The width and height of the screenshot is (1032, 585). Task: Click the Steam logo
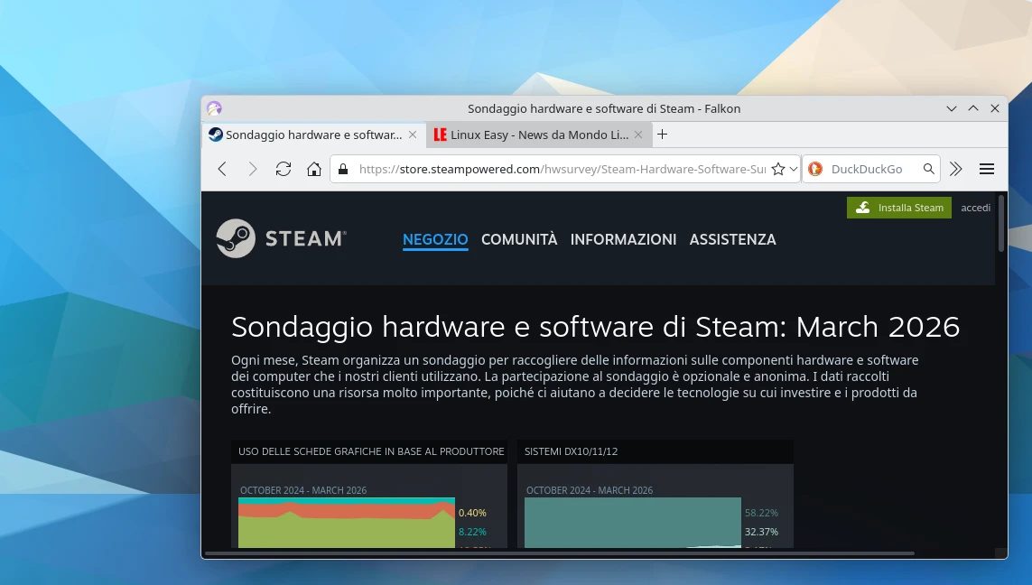281,238
